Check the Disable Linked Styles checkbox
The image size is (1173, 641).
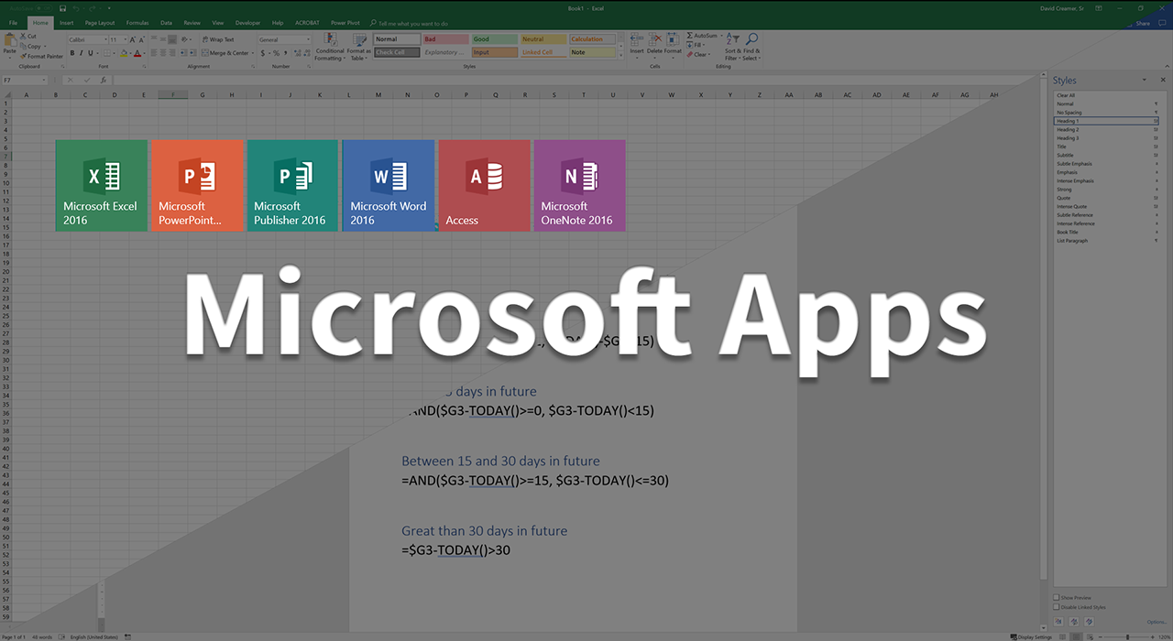[1057, 606]
